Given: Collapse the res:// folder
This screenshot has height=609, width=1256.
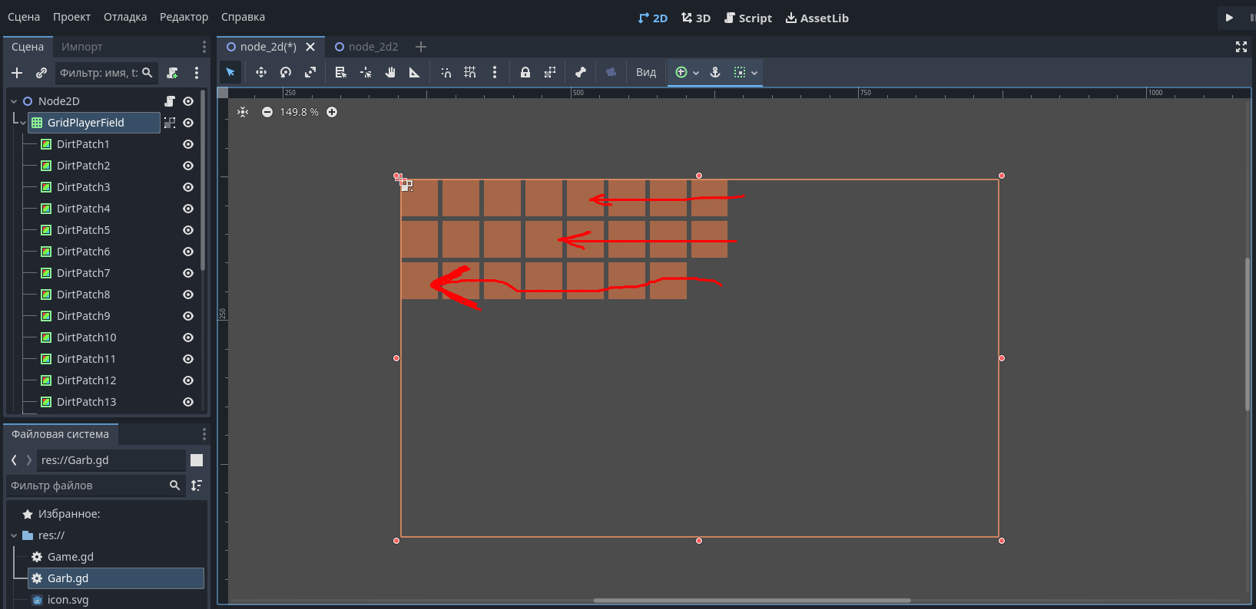Looking at the screenshot, I should [14, 535].
